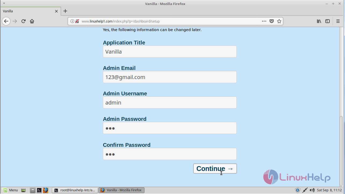Switch to root@linuxhelp terminal window

pyautogui.click(x=75, y=190)
